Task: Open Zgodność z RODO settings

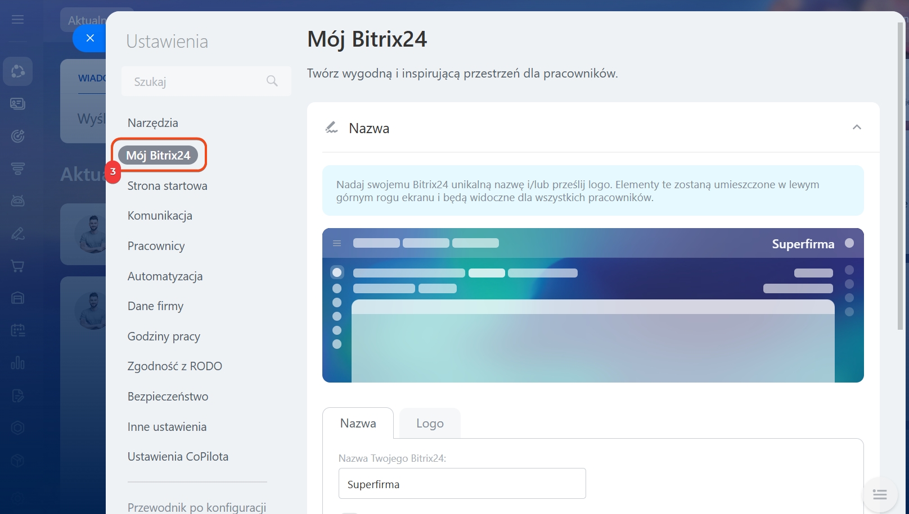Action: 175,366
